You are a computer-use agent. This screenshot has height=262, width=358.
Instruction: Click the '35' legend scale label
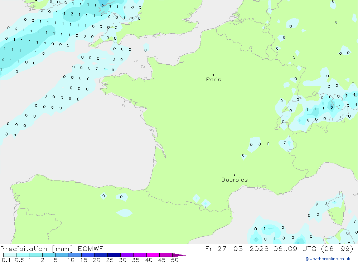coord(136,260)
